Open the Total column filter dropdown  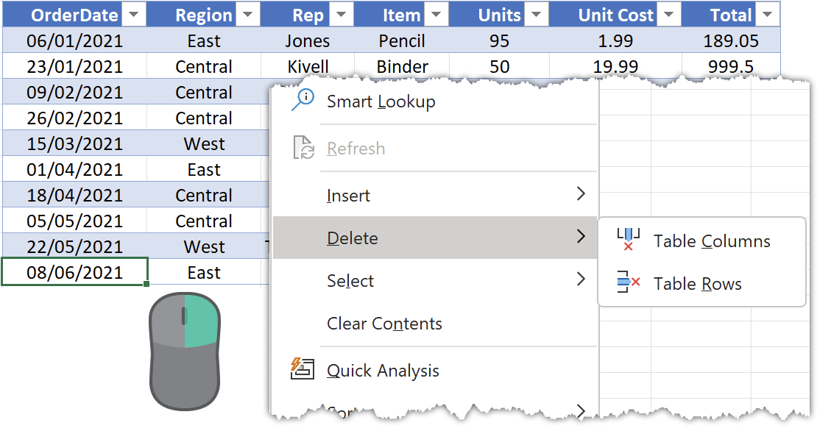(768, 15)
